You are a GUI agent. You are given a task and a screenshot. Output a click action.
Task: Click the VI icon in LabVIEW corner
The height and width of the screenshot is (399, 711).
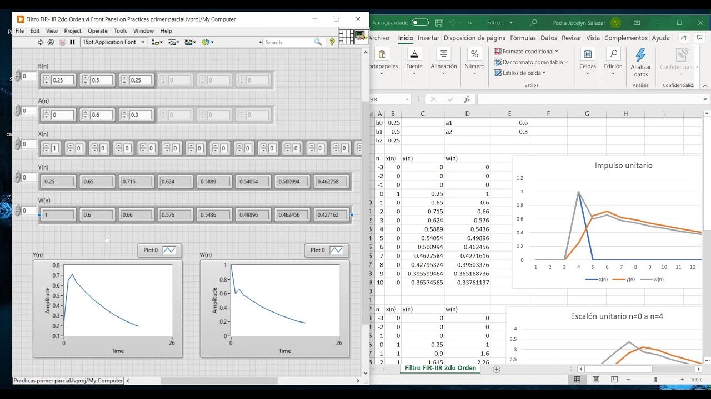361,37
